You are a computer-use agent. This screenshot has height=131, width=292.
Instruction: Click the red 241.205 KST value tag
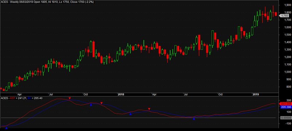point(285,104)
